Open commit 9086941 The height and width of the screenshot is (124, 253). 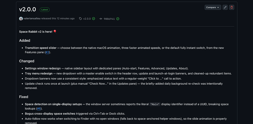click(109, 19)
